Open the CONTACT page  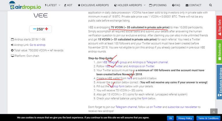point(193,5)
